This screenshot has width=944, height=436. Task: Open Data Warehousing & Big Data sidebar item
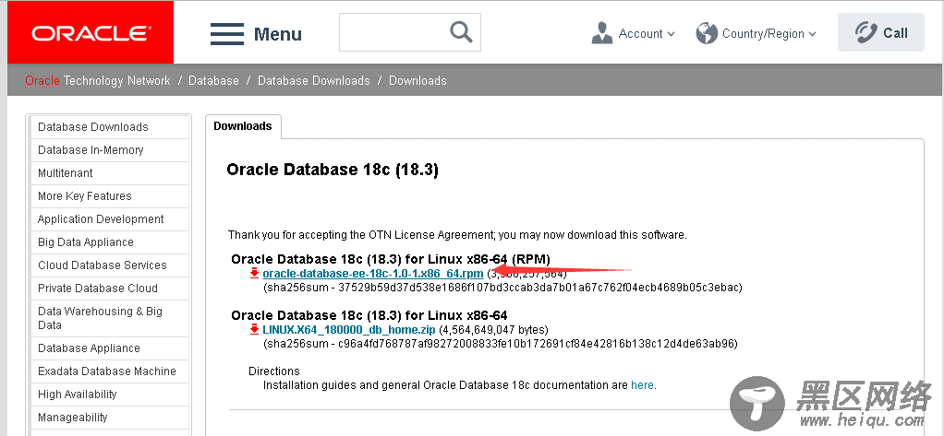pos(110,318)
